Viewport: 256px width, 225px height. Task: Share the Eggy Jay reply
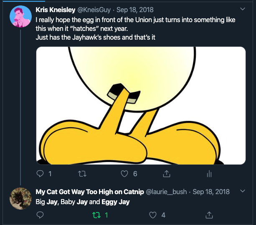(x=209, y=215)
